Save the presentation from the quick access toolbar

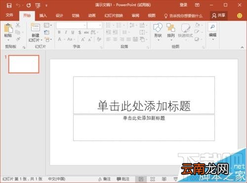tap(9, 5)
